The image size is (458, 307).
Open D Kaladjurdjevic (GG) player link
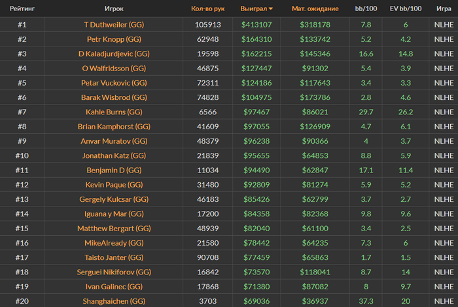tap(114, 54)
